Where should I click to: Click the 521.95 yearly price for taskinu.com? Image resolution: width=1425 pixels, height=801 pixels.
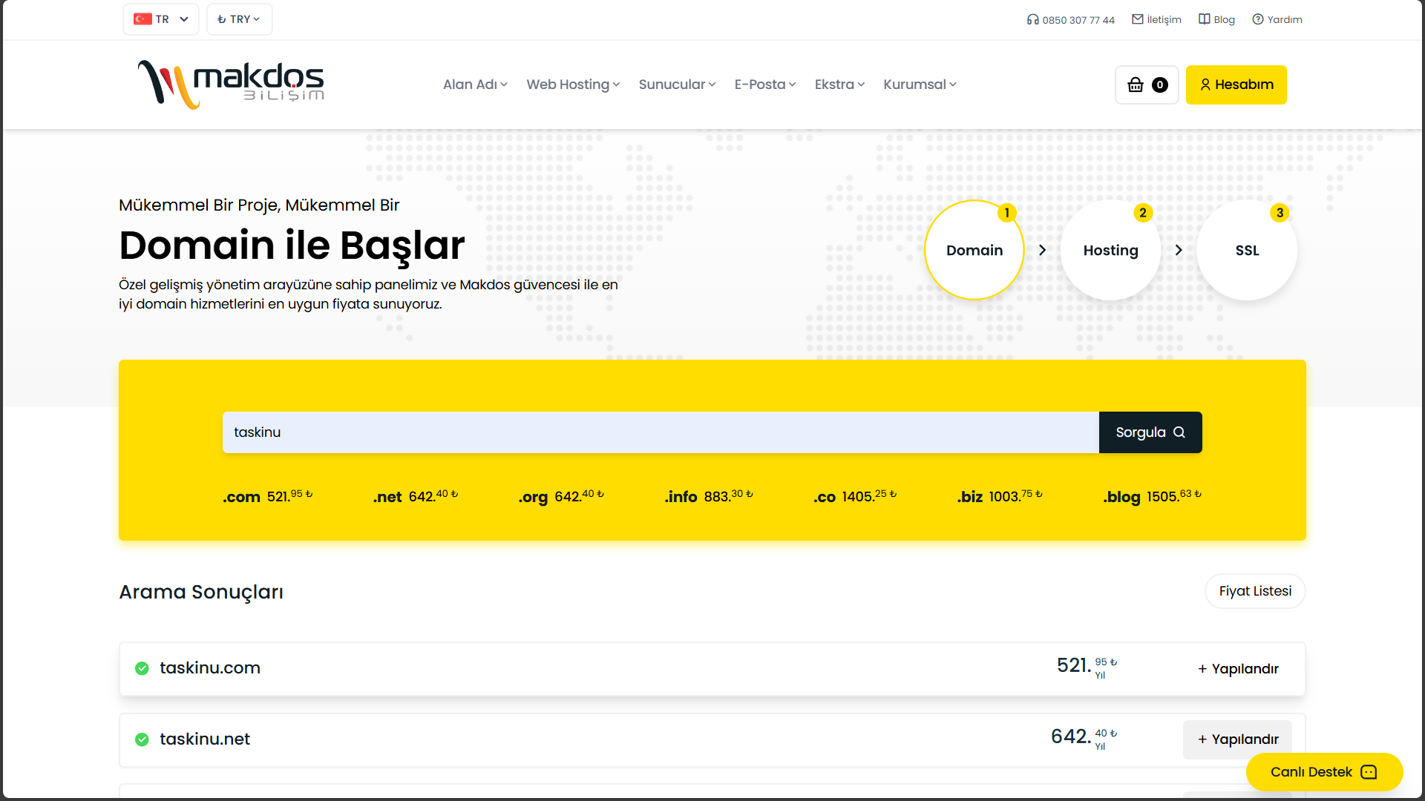[x=1087, y=667]
